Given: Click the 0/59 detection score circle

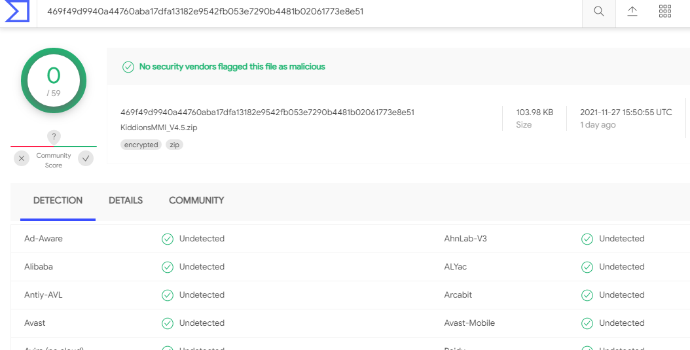Looking at the screenshot, I should (x=54, y=80).
